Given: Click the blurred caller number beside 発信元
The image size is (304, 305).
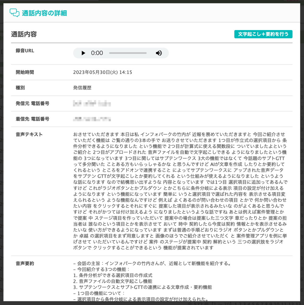Looking at the screenshot, I should tap(92, 104).
